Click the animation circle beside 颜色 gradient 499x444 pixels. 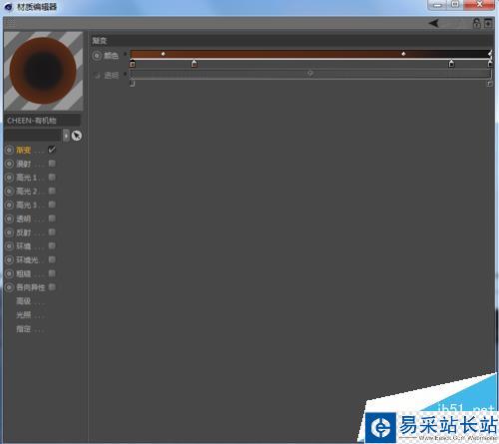pyautogui.click(x=97, y=56)
